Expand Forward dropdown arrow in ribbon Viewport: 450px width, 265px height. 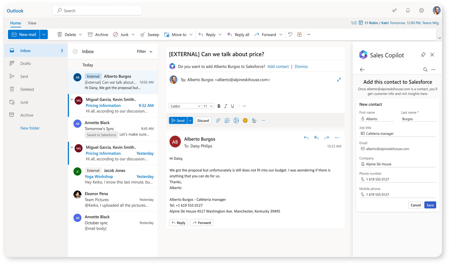[x=281, y=35]
